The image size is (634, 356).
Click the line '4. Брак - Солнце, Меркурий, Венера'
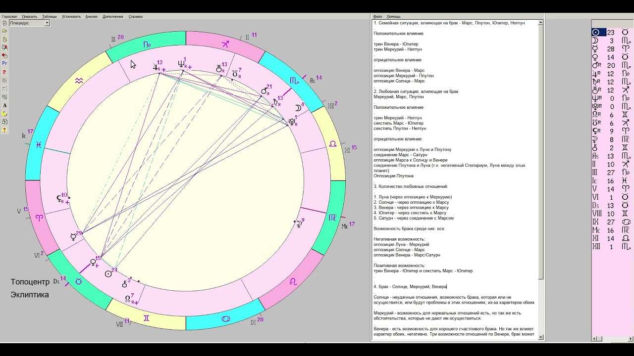pyautogui.click(x=410, y=287)
